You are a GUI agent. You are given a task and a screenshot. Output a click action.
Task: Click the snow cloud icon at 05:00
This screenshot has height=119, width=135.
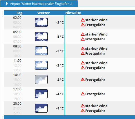(x=41, y=37)
